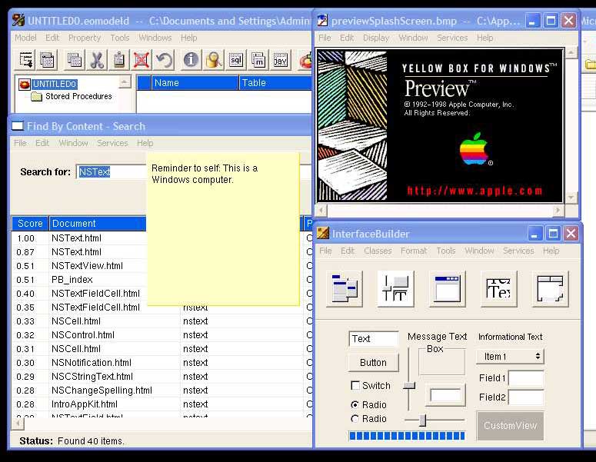596x462 pixels.
Task: Open the Inspector info icon
Action: coord(191,60)
